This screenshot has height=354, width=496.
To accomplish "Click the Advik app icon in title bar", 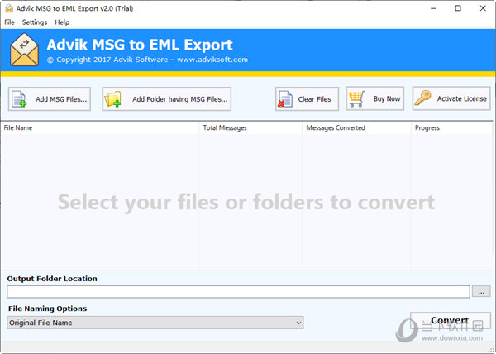I will (x=7, y=7).
